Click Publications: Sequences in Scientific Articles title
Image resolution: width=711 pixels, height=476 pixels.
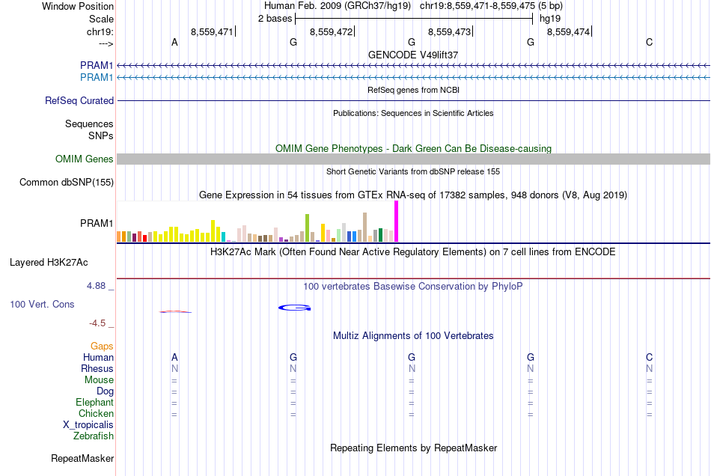(x=413, y=113)
